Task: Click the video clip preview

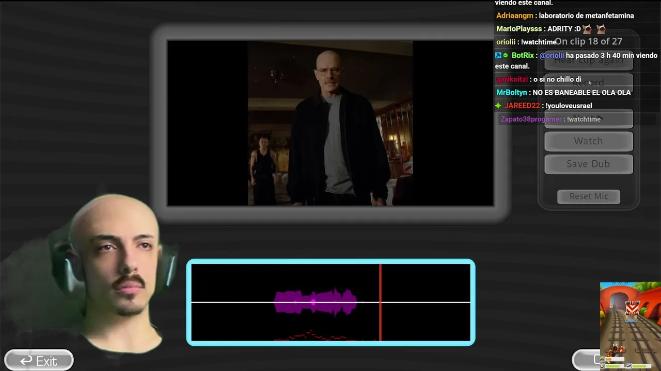Action: [330, 123]
